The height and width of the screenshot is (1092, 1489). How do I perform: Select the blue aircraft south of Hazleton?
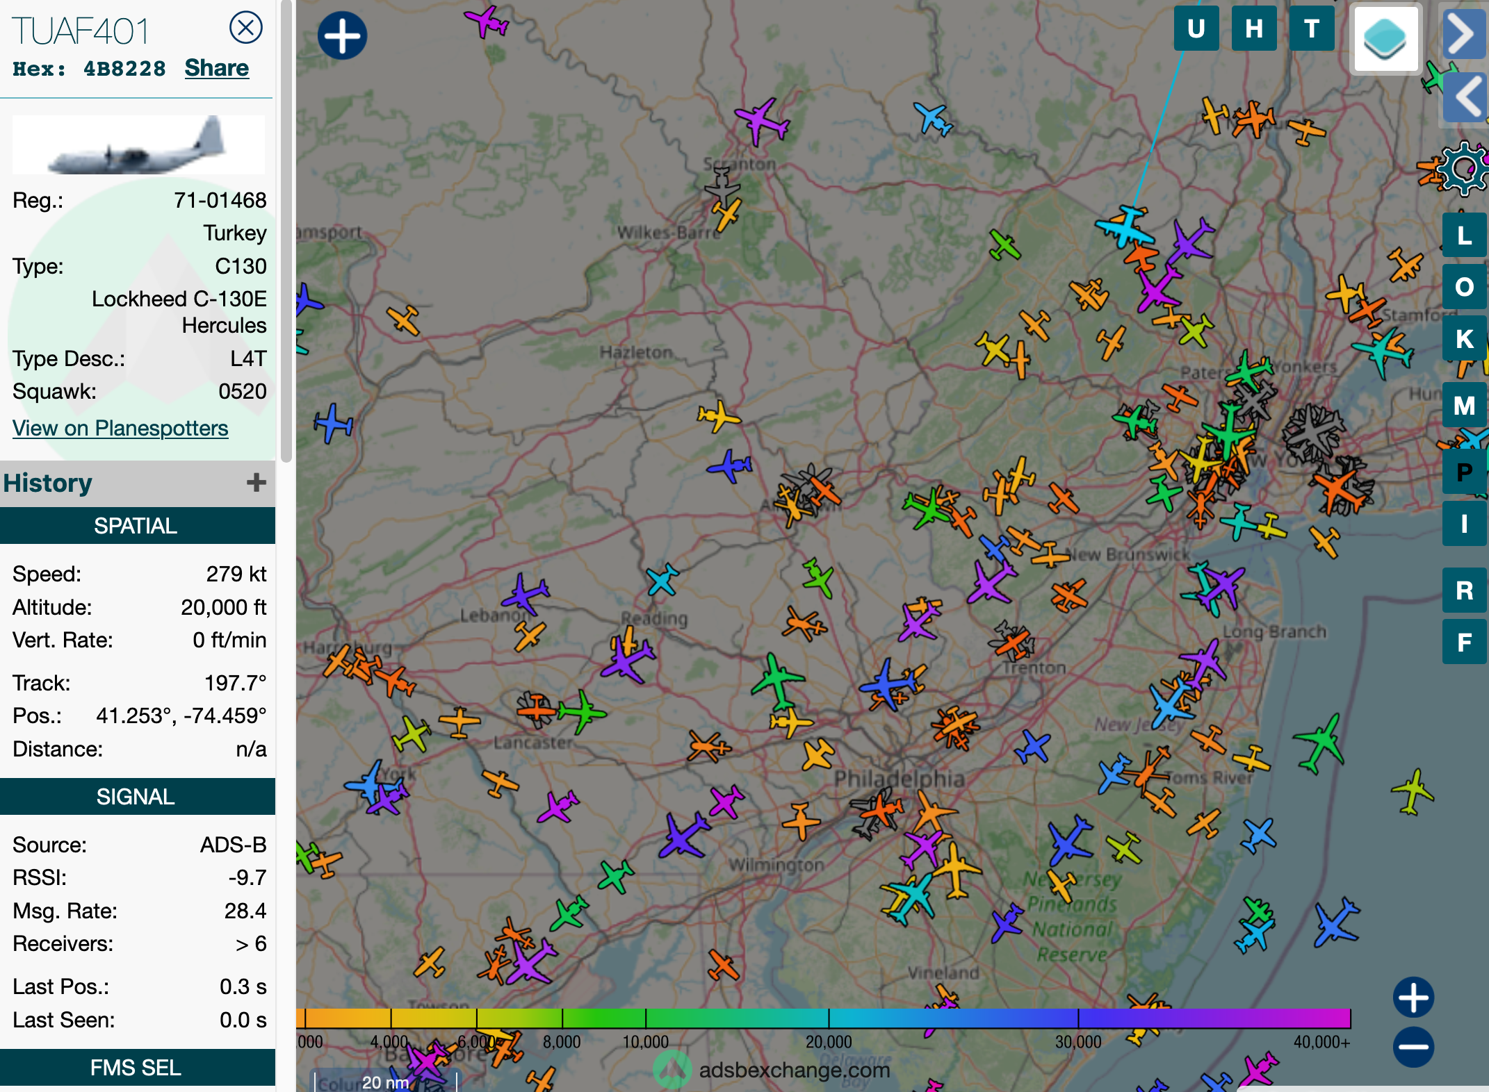click(730, 465)
